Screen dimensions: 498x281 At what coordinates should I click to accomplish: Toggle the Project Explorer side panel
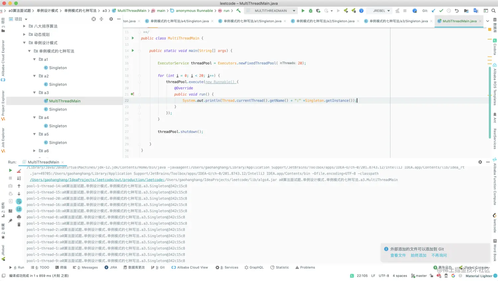coord(3,106)
